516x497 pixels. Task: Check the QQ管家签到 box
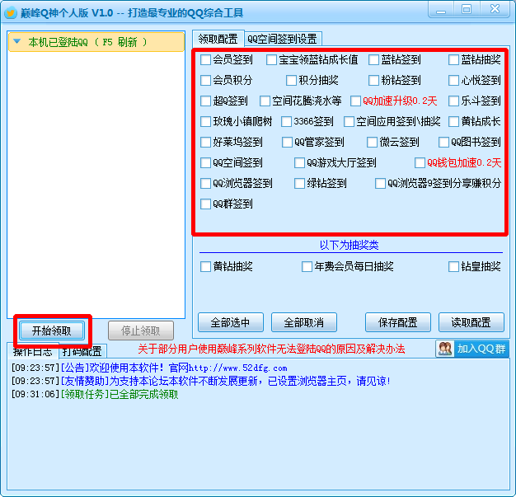[287, 143]
